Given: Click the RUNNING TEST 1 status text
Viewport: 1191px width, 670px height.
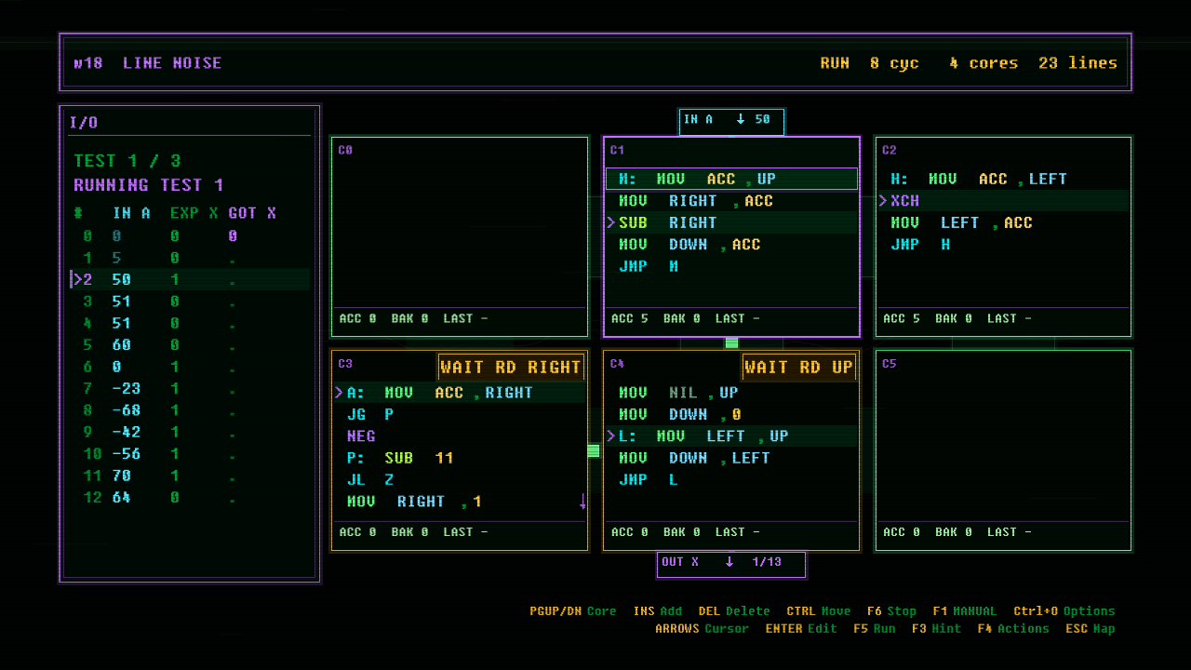Looking at the screenshot, I should coord(149,184).
